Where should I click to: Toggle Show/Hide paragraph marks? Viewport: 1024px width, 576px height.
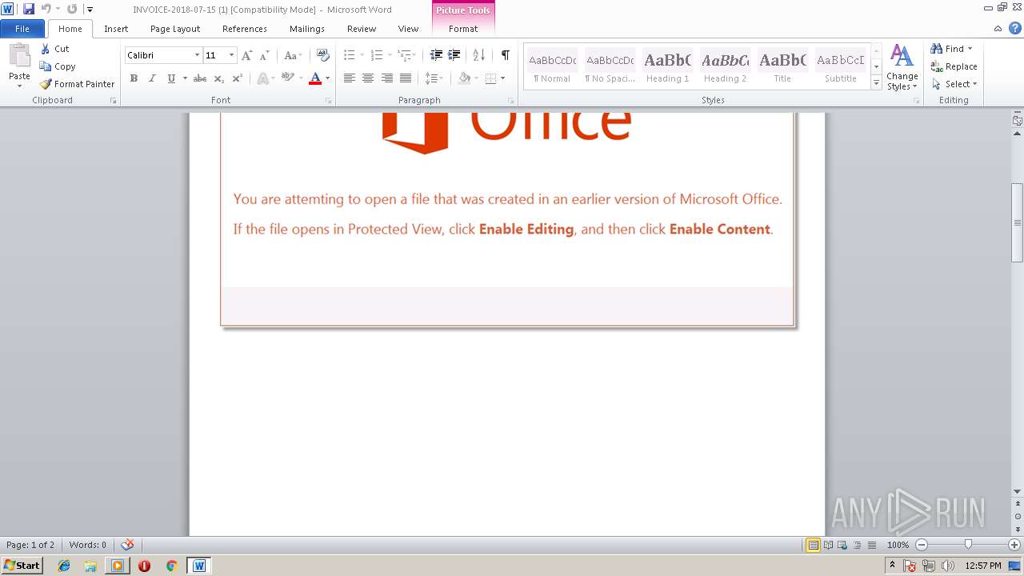tap(506, 55)
